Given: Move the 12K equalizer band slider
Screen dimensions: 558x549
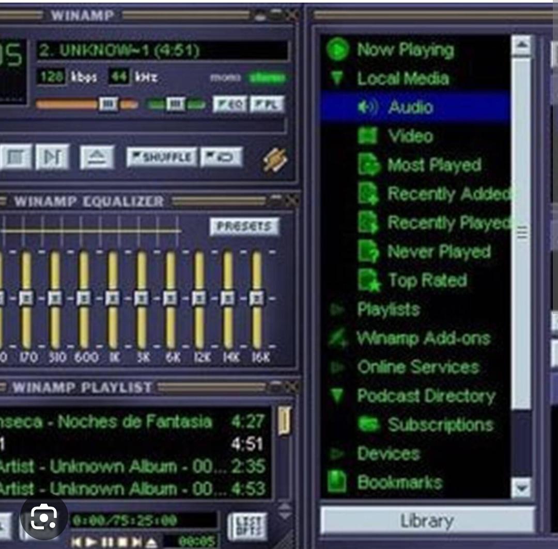Looking at the screenshot, I should (199, 299).
